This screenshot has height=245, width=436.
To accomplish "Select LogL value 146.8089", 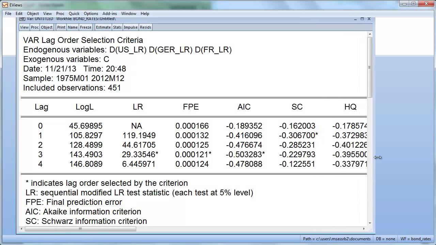I will [86, 164].
